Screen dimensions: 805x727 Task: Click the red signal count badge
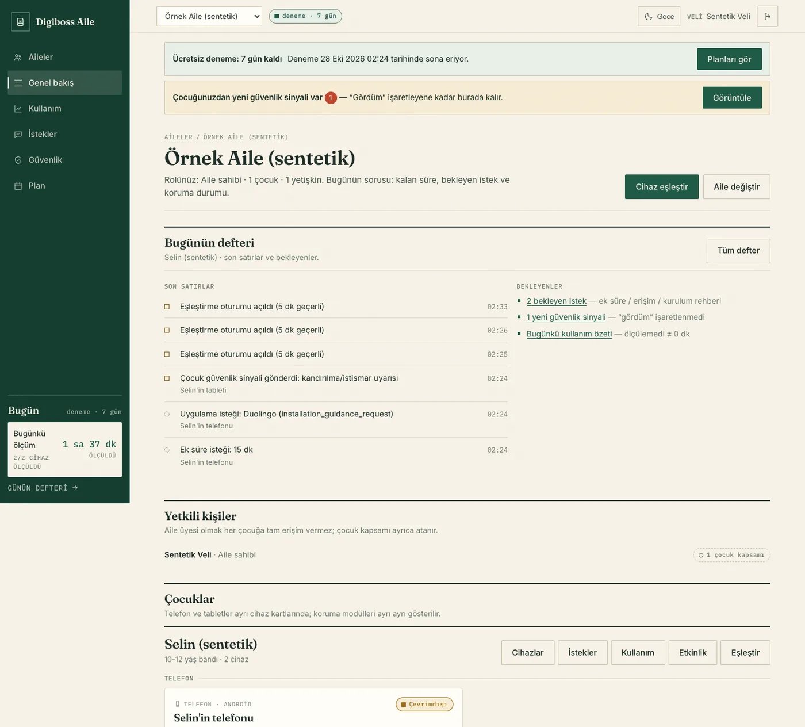tap(331, 98)
